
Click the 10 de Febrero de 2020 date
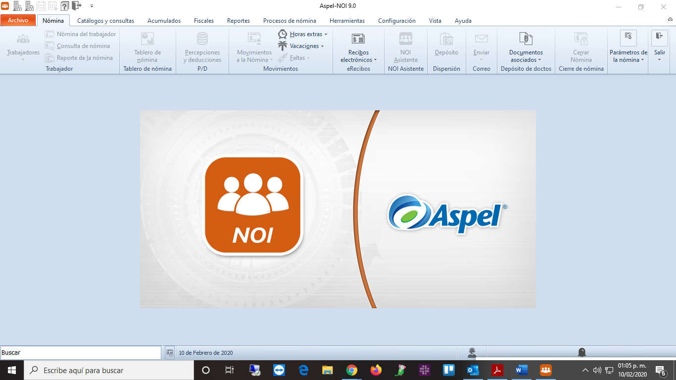click(206, 353)
